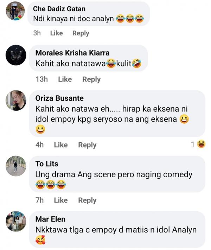Image resolution: width=211 pixels, height=250 pixels.
Task: Open To Lits' profile picture
Action: click(x=16, y=166)
